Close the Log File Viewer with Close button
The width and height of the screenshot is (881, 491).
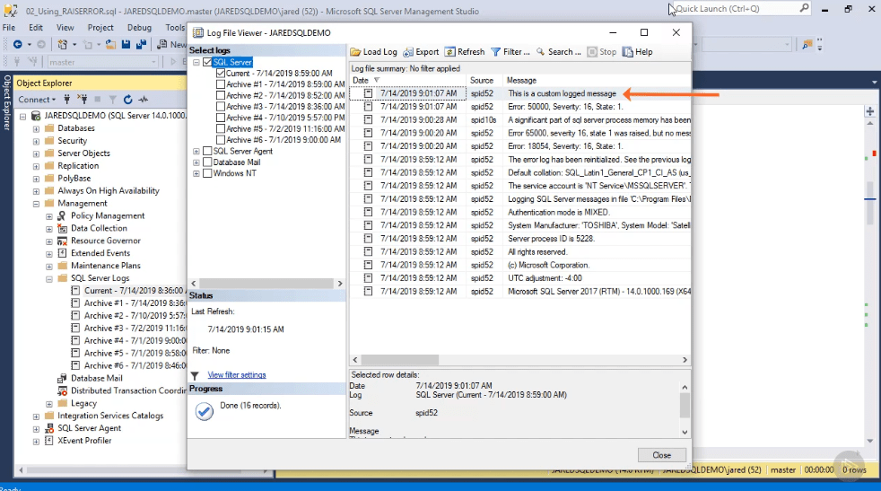point(661,455)
